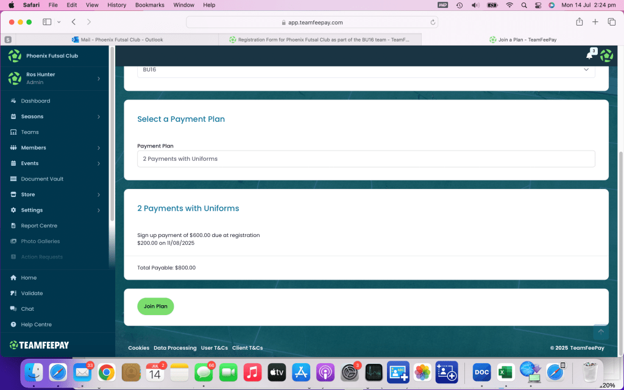Click the User T&Cs footer link
624x390 pixels.
pyautogui.click(x=214, y=348)
